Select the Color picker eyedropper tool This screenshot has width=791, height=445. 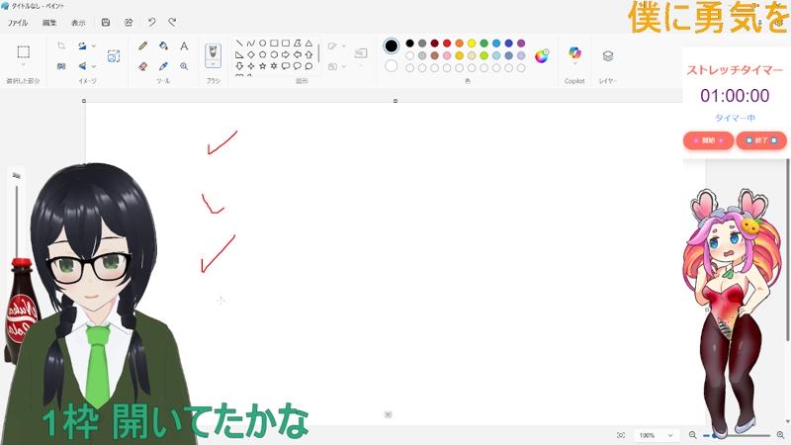(163, 66)
